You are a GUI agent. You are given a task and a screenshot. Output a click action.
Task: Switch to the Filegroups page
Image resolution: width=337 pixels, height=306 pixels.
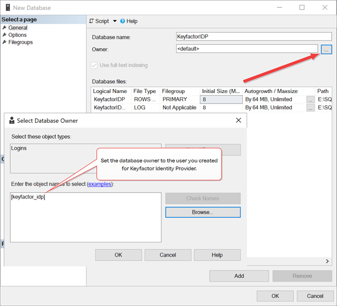coord(20,42)
